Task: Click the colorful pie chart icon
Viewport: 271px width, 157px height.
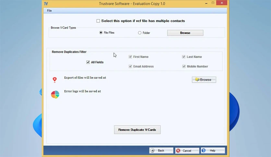Action: (x=55, y=95)
